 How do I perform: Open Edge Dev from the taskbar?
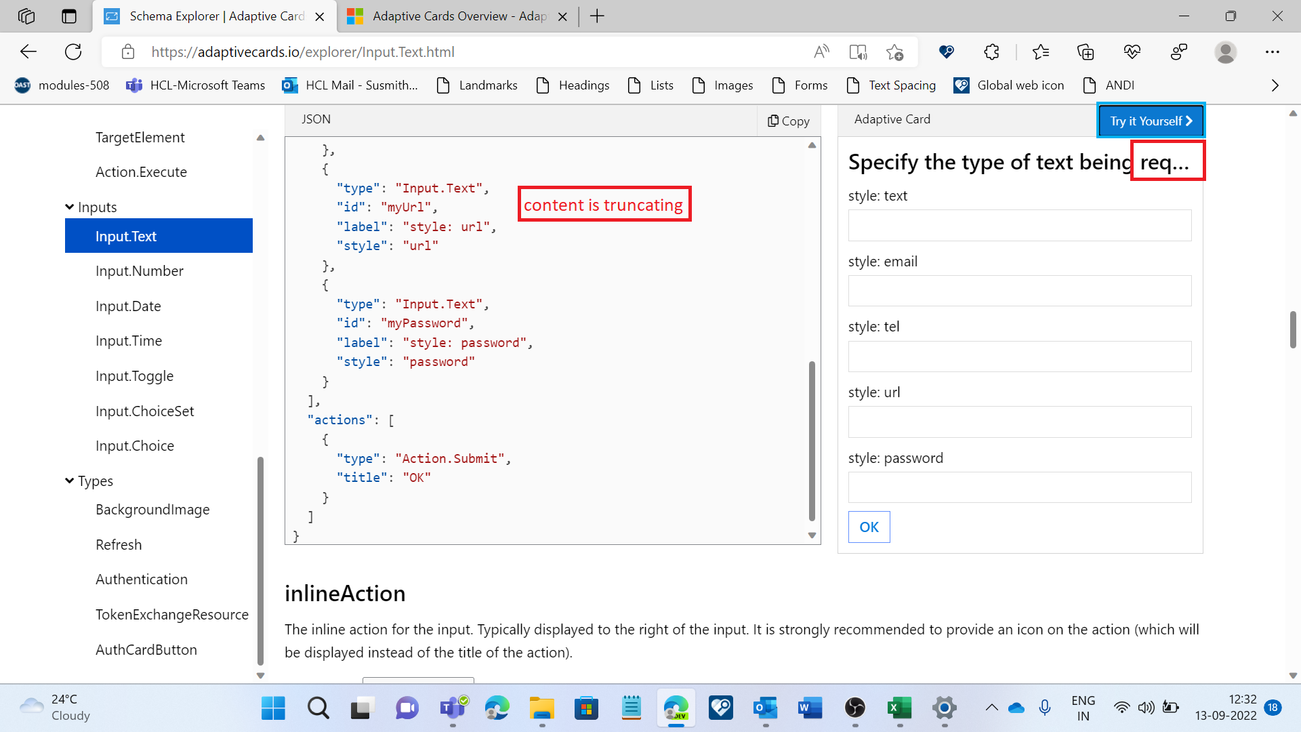tap(676, 708)
